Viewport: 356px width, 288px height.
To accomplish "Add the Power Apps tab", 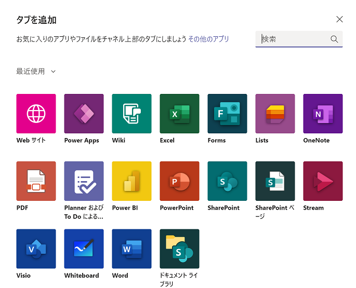I will click(x=84, y=114).
